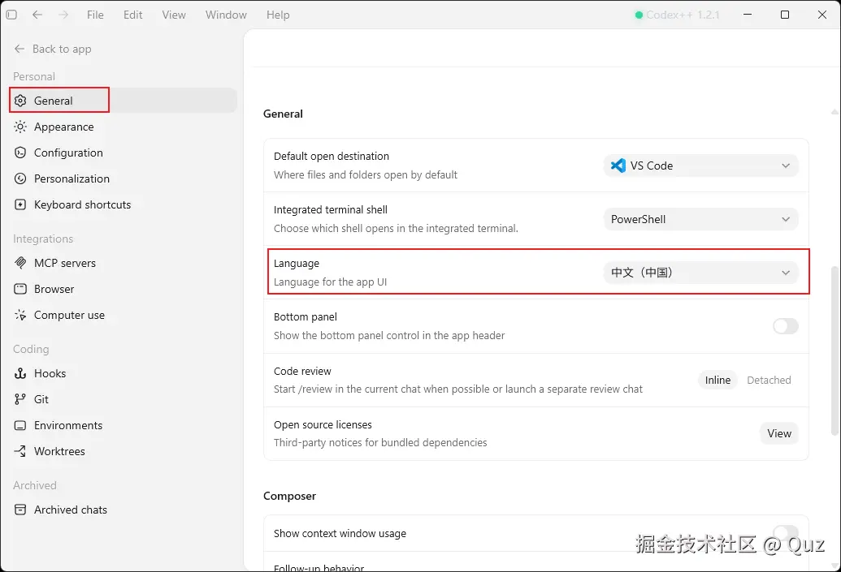Click View for open source licenses
The height and width of the screenshot is (572, 841).
pos(778,433)
